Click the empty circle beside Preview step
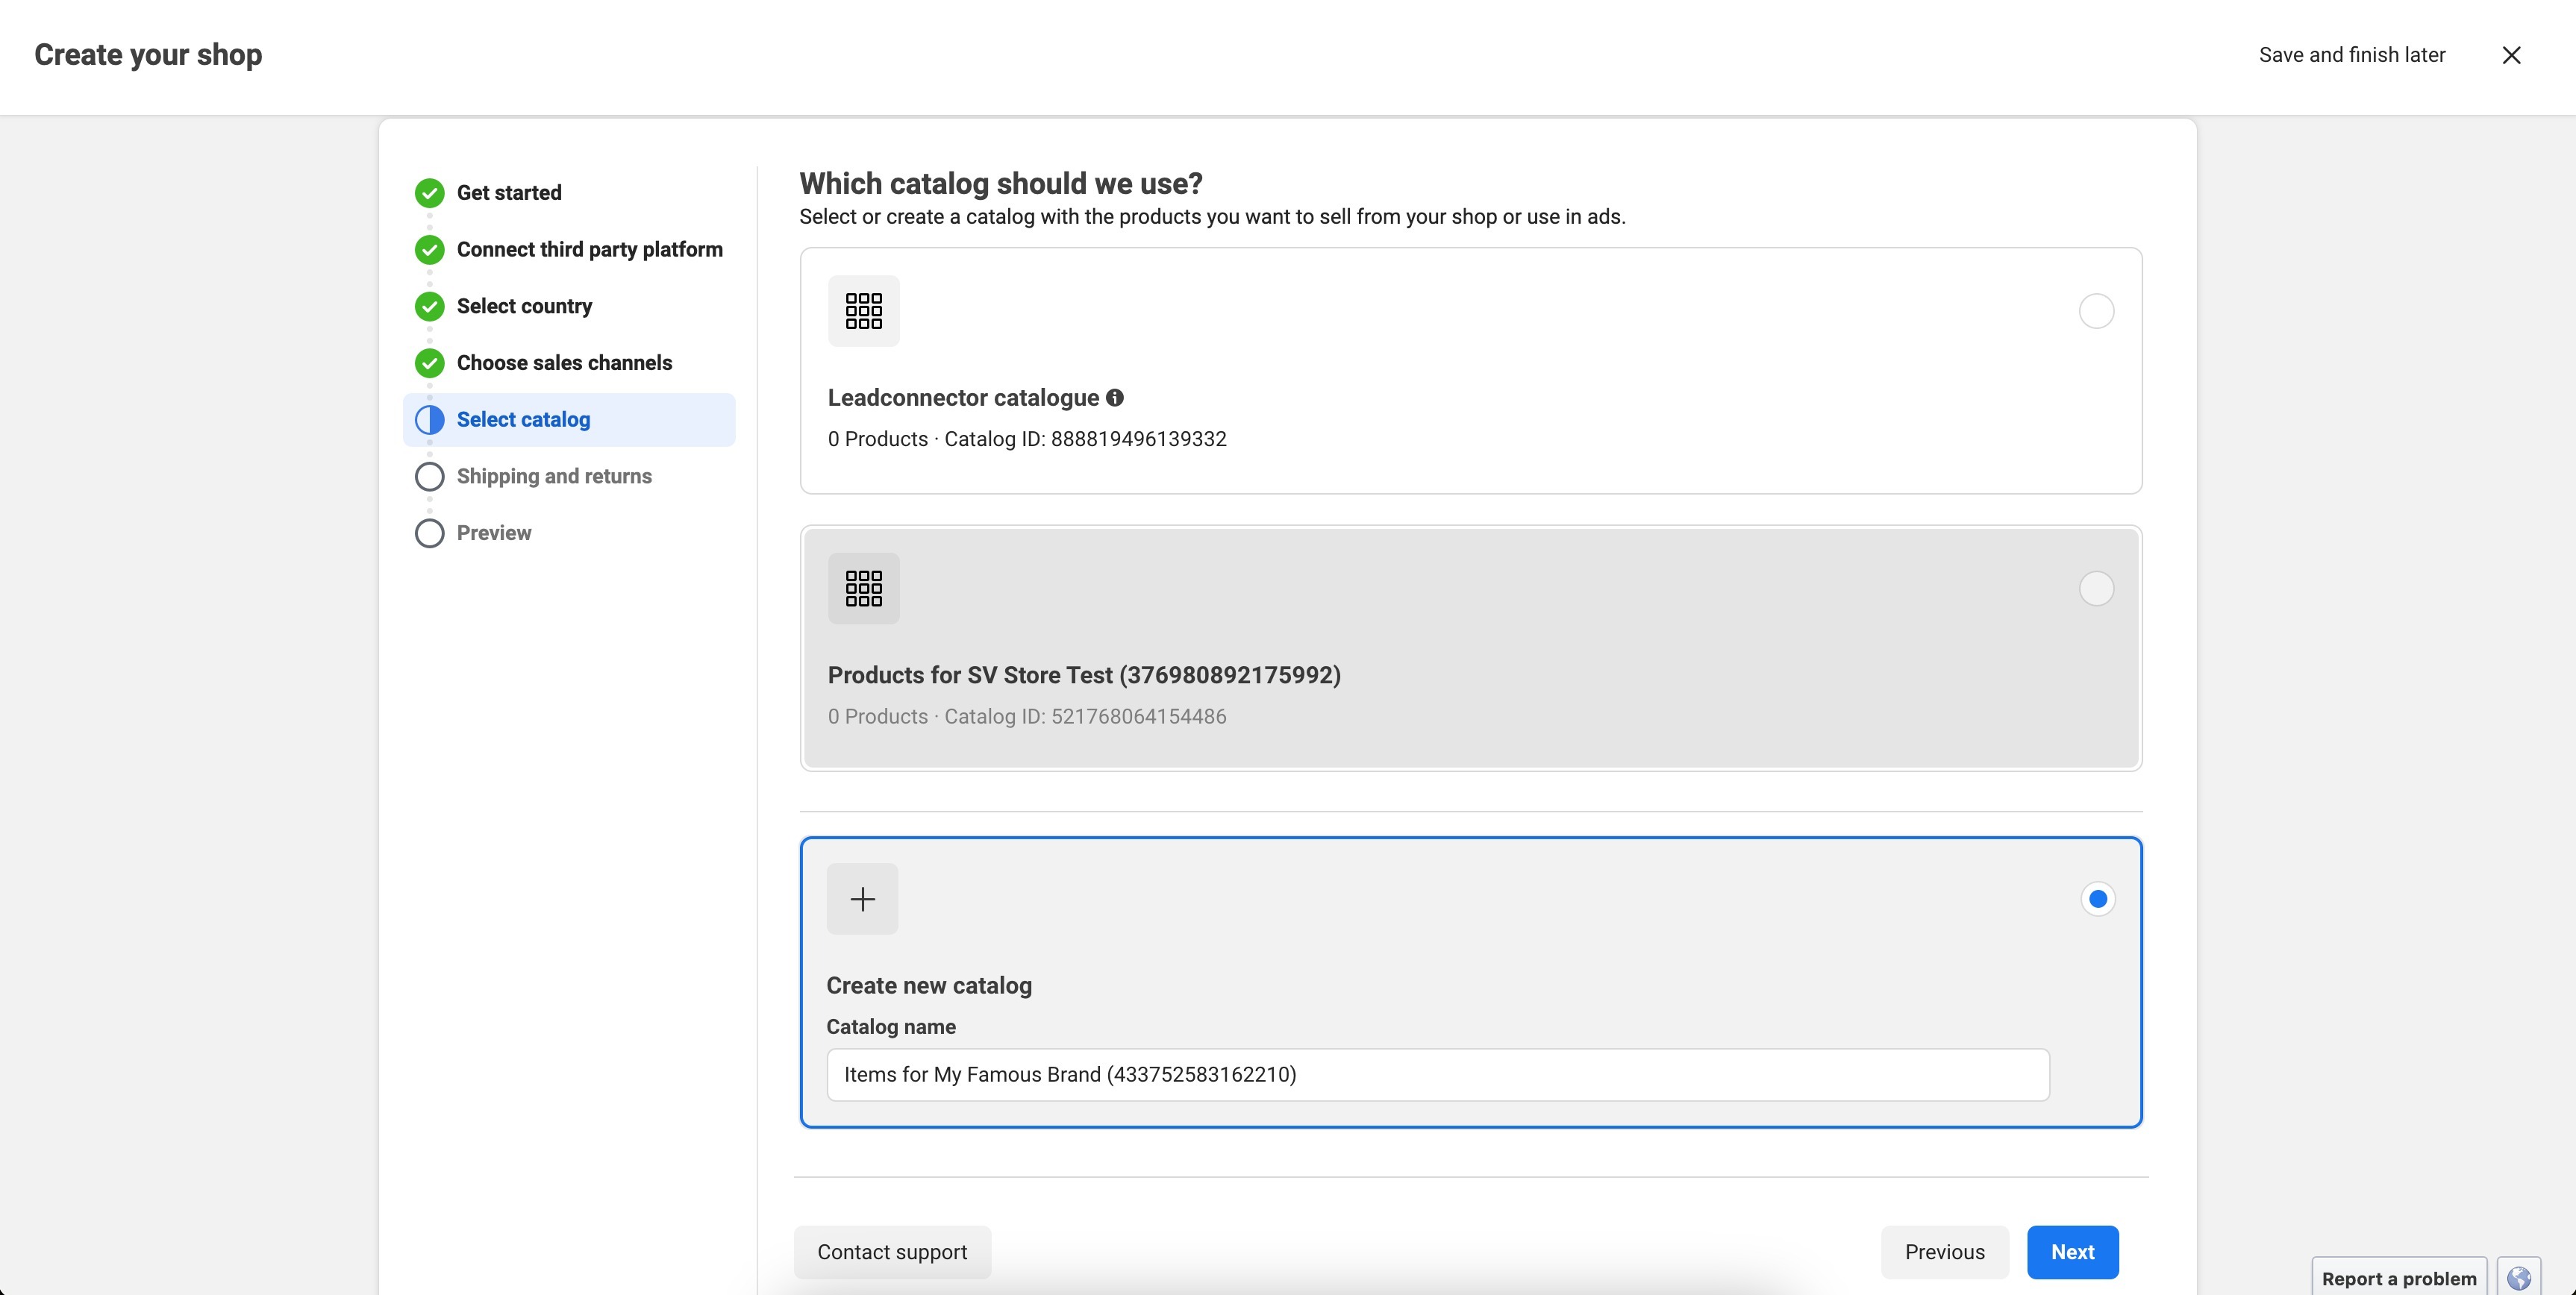2576x1295 pixels. click(x=430, y=533)
